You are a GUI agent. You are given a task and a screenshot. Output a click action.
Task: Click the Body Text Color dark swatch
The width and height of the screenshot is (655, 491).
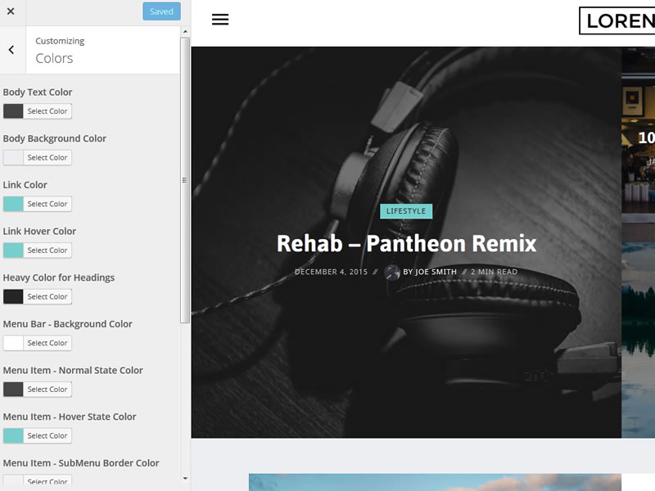[x=13, y=111]
